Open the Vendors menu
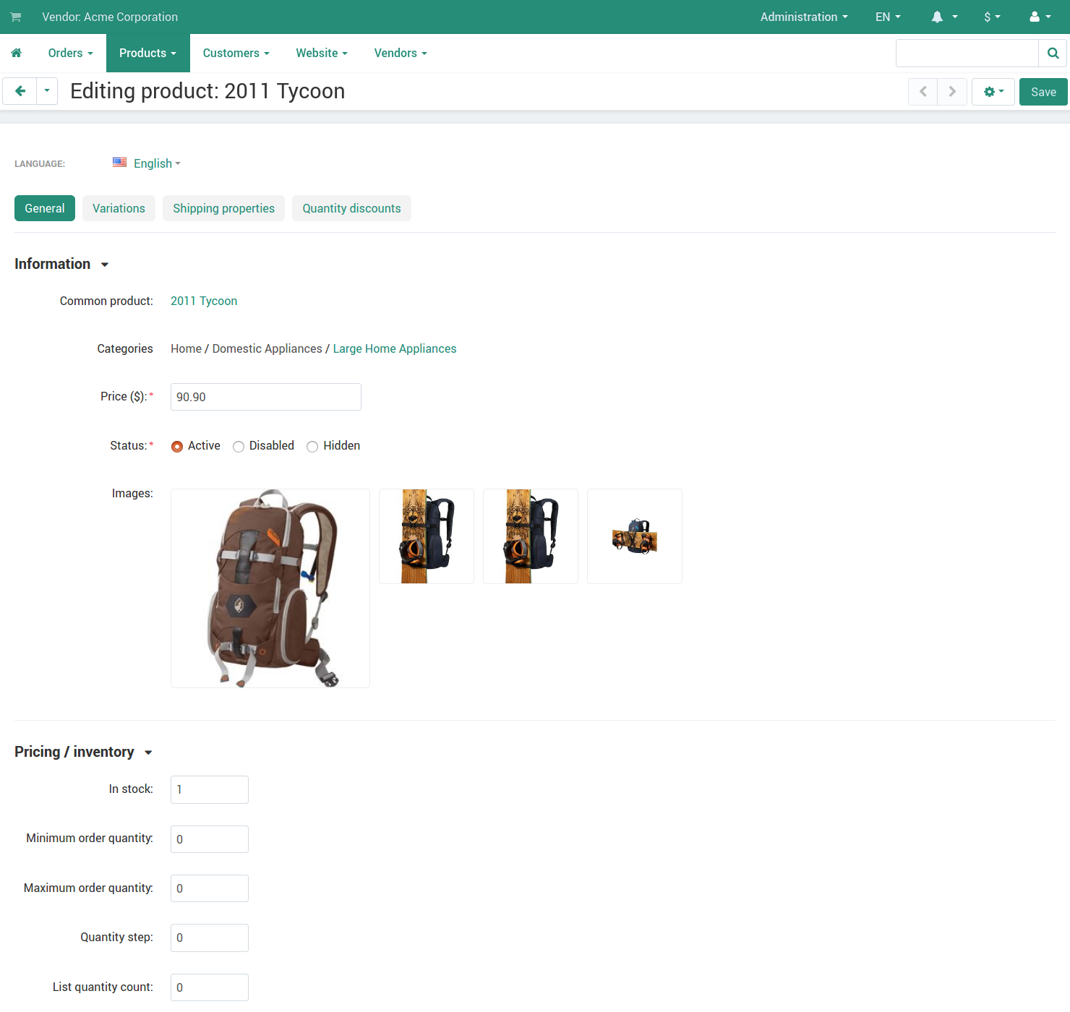 pos(401,53)
